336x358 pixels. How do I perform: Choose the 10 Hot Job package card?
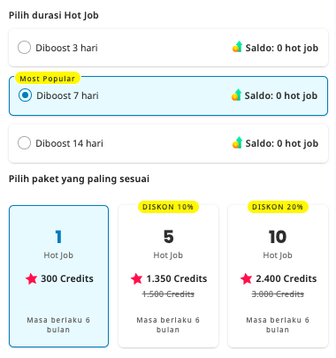point(278,276)
